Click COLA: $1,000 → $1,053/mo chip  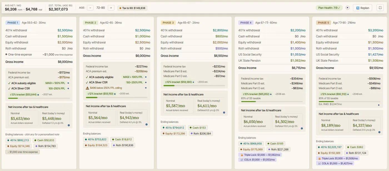click(257, 160)
